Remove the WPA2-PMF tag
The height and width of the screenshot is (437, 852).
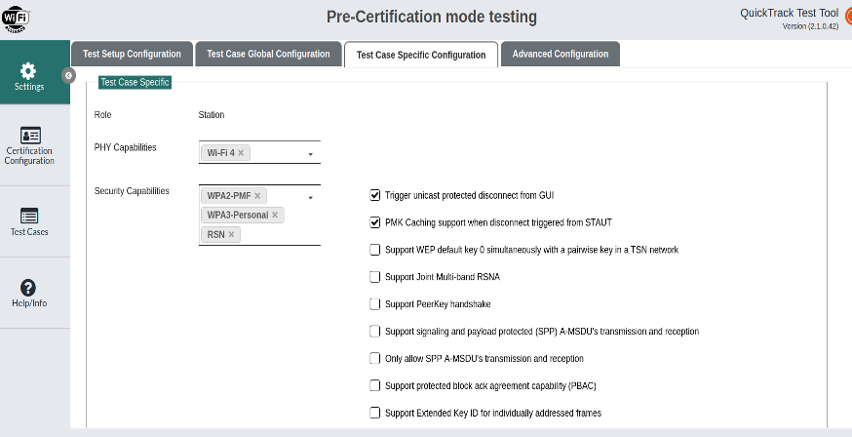click(x=257, y=196)
